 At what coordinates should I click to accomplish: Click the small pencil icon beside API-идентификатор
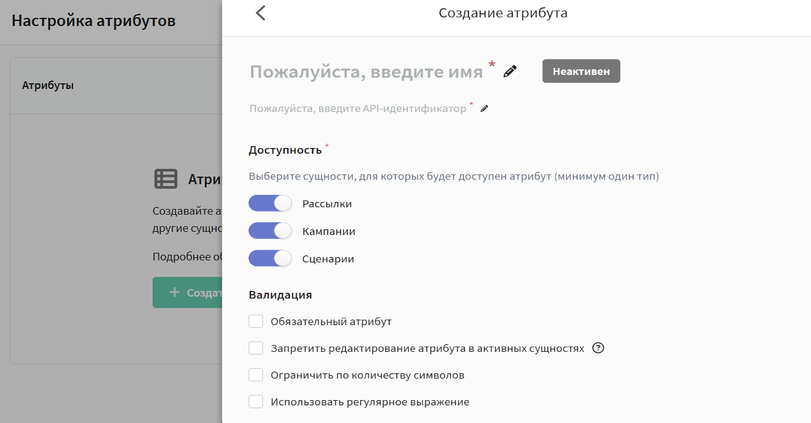click(x=484, y=109)
